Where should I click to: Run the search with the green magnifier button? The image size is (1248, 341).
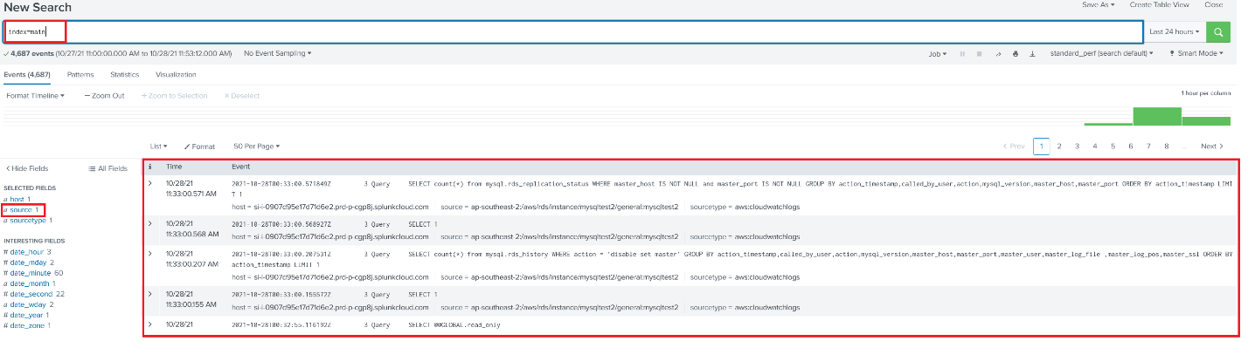(1218, 31)
